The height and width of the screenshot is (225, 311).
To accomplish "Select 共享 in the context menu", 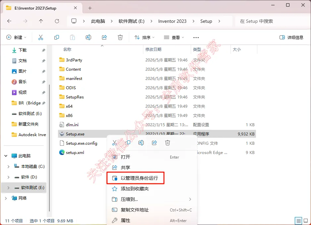I will click(152, 168).
